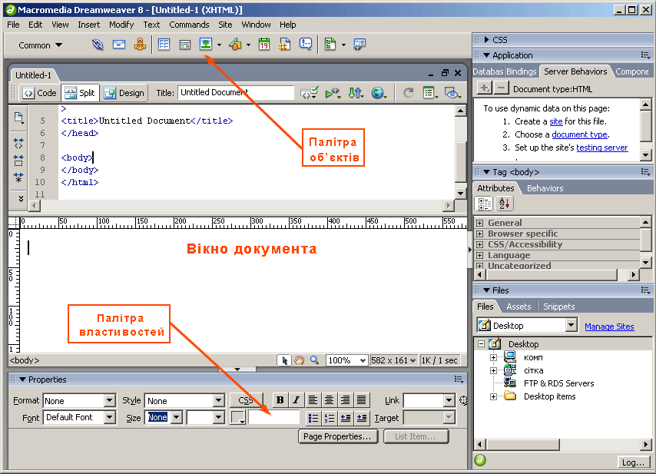Align text left in Properties
This screenshot has width=656, height=474.
(x=313, y=400)
